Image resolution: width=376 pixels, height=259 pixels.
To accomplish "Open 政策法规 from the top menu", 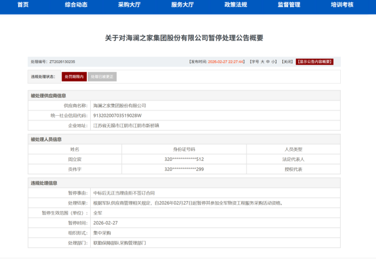I will pyautogui.click(x=235, y=5).
